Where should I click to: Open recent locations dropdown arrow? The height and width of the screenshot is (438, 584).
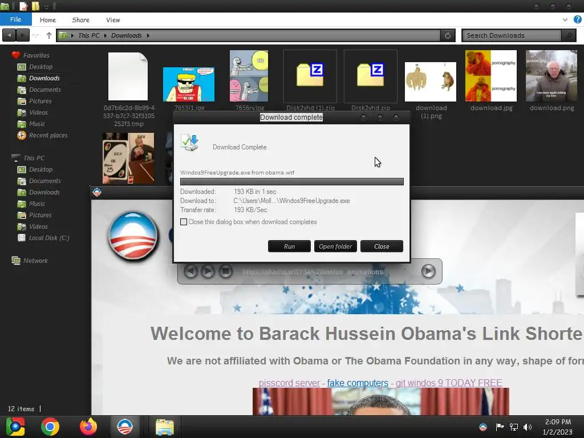[x=35, y=35]
